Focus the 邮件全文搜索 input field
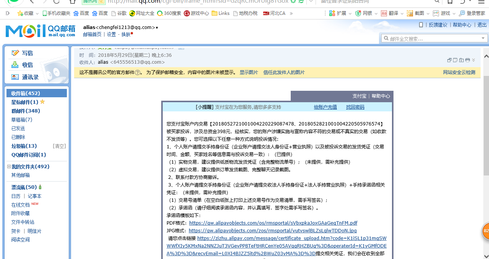 click(x=434, y=39)
